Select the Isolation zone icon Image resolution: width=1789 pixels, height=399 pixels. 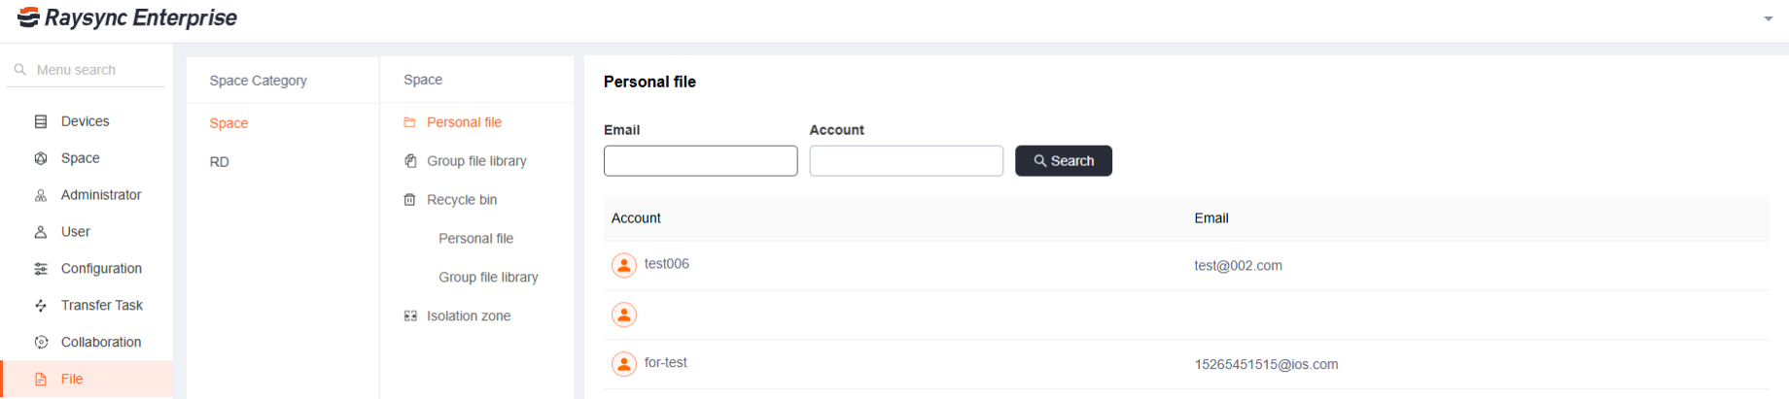click(410, 316)
